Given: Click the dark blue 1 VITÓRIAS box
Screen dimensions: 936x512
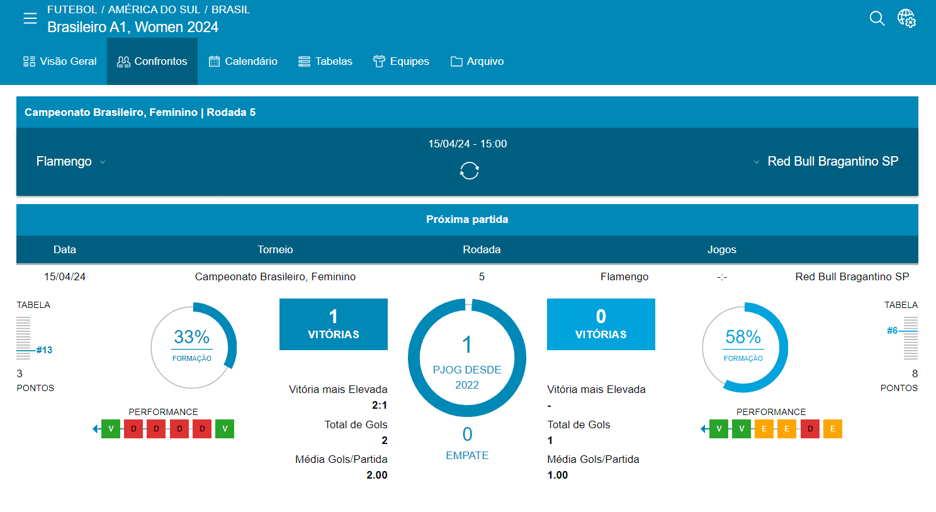Looking at the screenshot, I should pyautogui.click(x=334, y=324).
